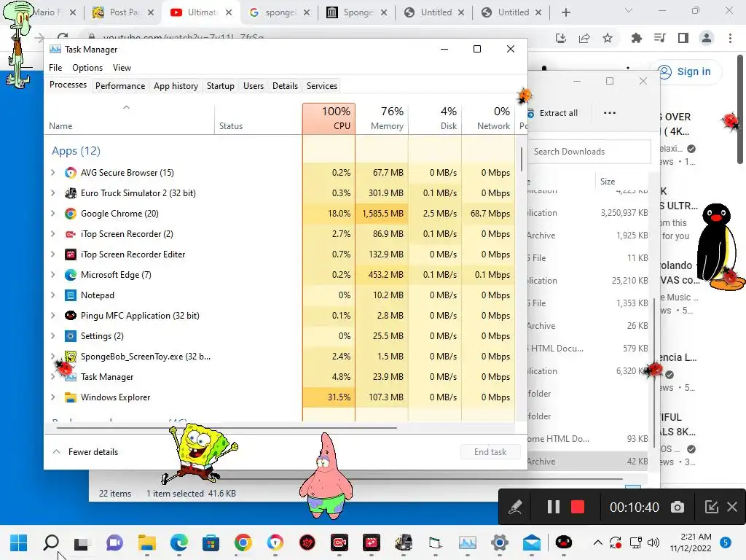Select the Pingu MFC Application icon
Viewport: 746px width, 560px height.
(71, 316)
